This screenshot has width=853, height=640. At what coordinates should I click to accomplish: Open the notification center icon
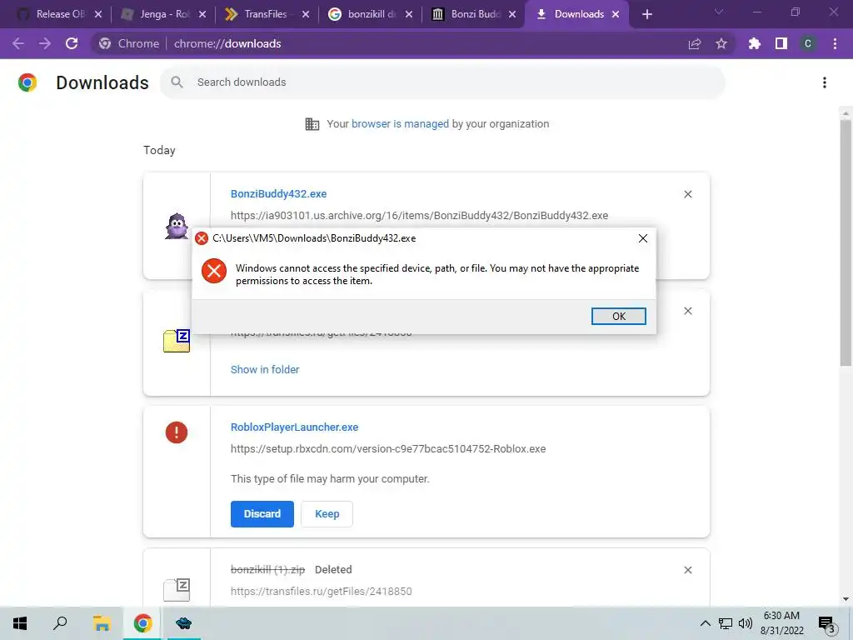point(827,623)
